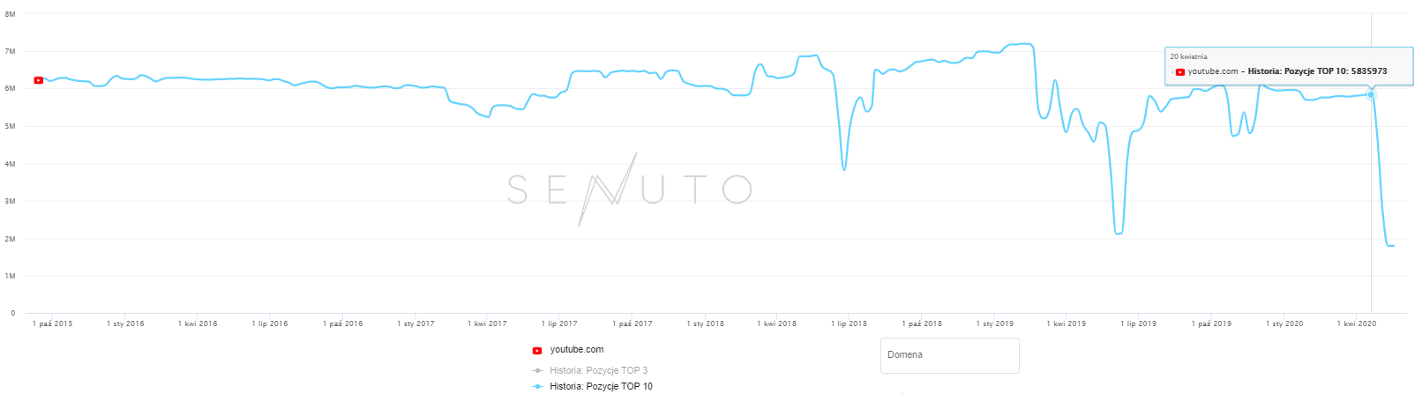The image size is (1422, 394).
Task: Click the YouTube icon at the chart line start
Action: coord(39,80)
